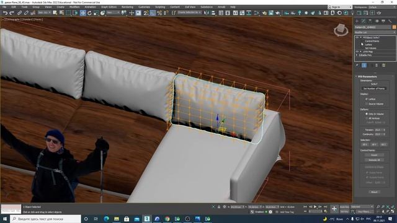Click the ViewCube in the viewport
The image size is (397, 223).
coord(341,30)
